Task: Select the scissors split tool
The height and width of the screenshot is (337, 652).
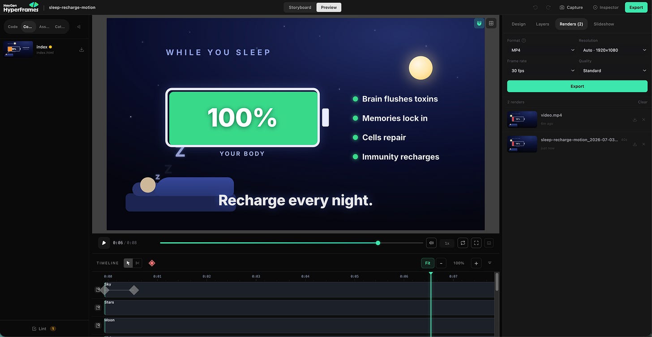Action: tap(137, 263)
